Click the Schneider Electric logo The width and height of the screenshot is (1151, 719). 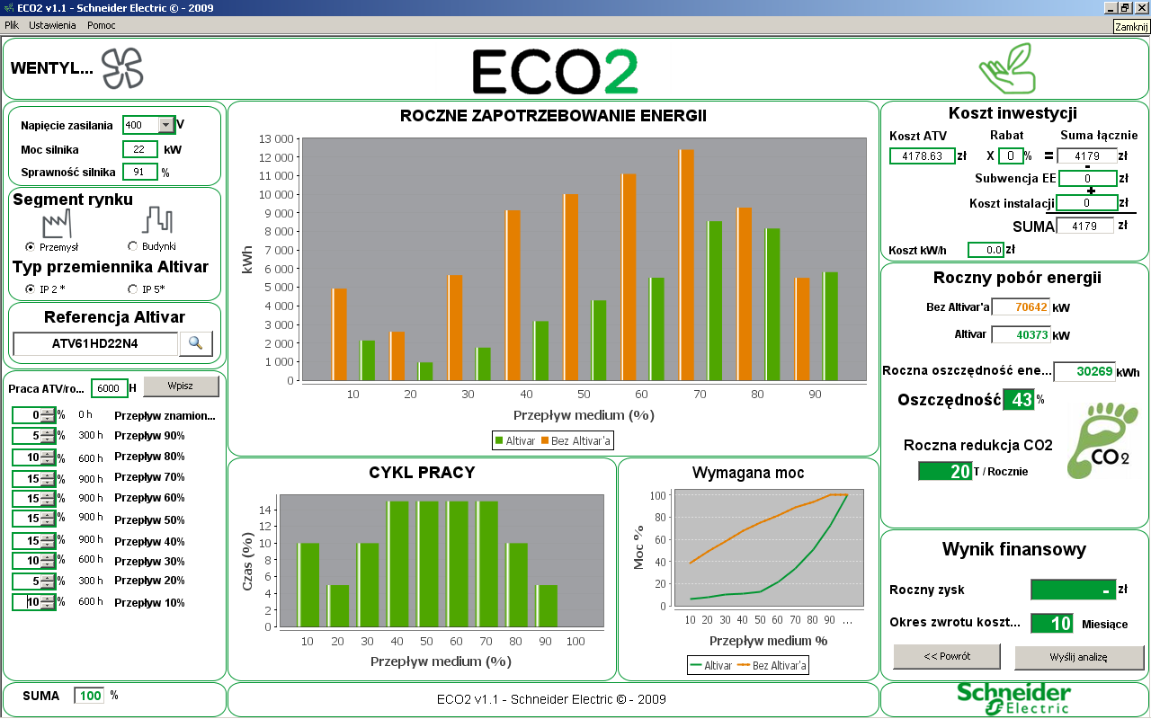(1013, 699)
